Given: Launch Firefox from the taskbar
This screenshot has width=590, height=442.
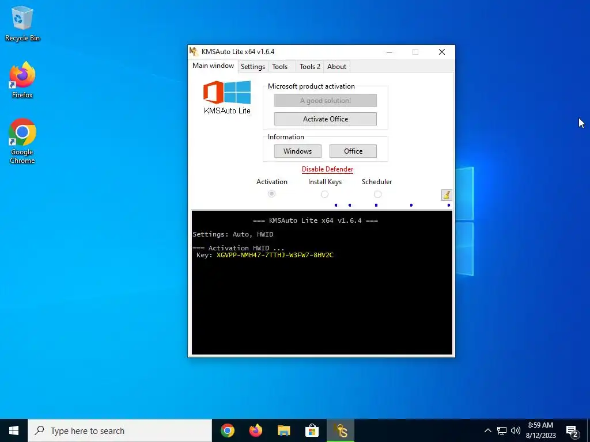Looking at the screenshot, I should (256, 430).
